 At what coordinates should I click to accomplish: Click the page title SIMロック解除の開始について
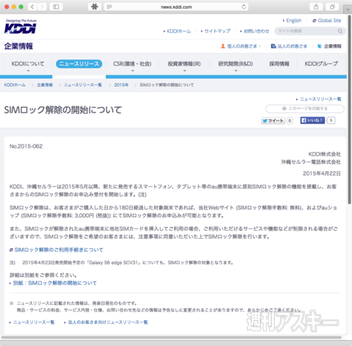click(63, 110)
